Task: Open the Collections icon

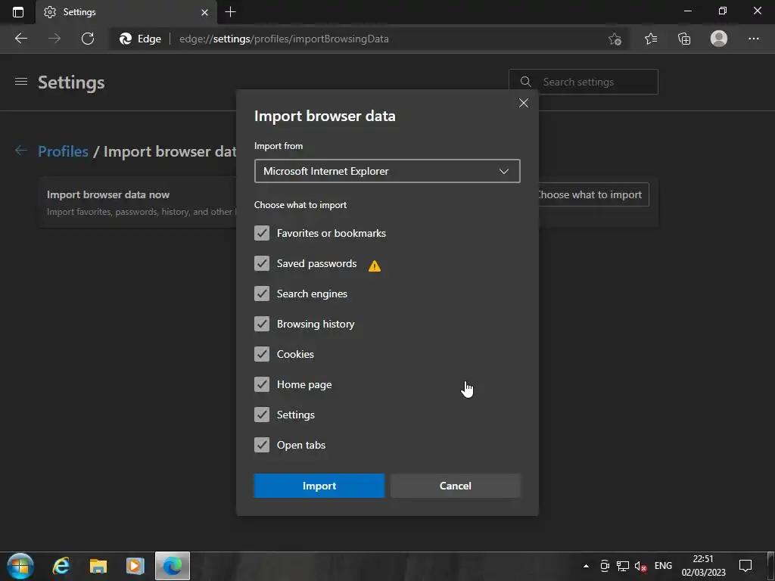Action: point(684,39)
